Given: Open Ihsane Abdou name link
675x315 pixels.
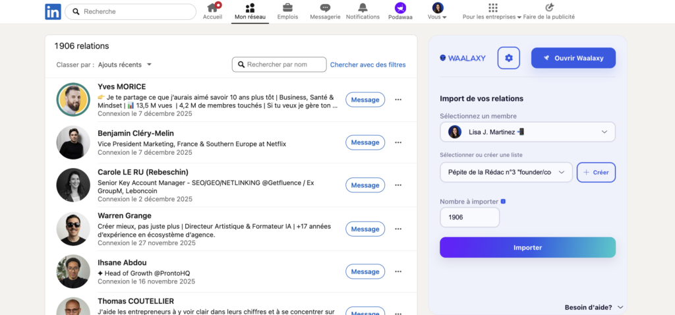Looking at the screenshot, I should pyautogui.click(x=122, y=262).
